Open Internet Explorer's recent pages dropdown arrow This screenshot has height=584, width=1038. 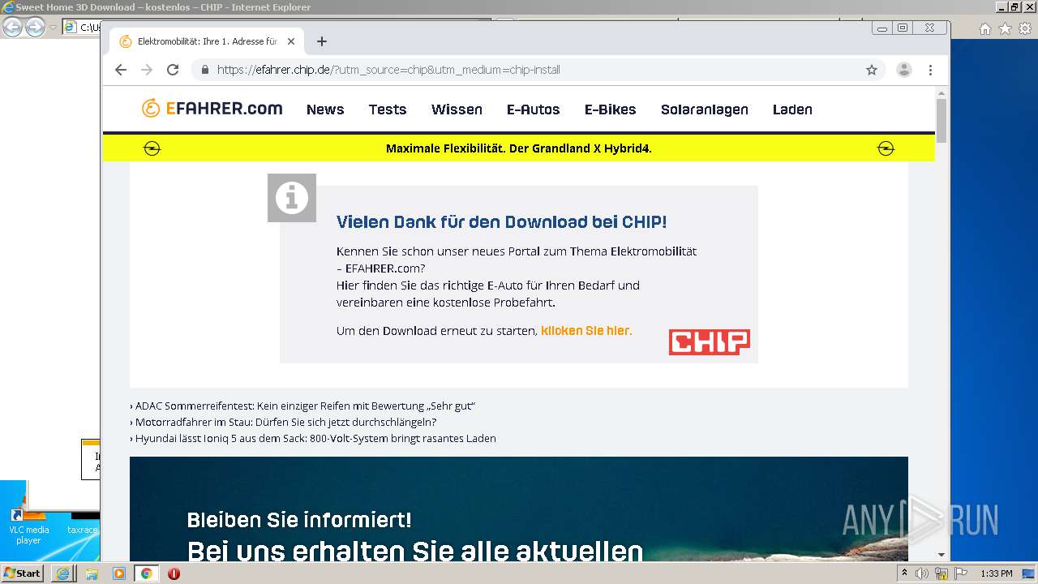click(x=53, y=28)
